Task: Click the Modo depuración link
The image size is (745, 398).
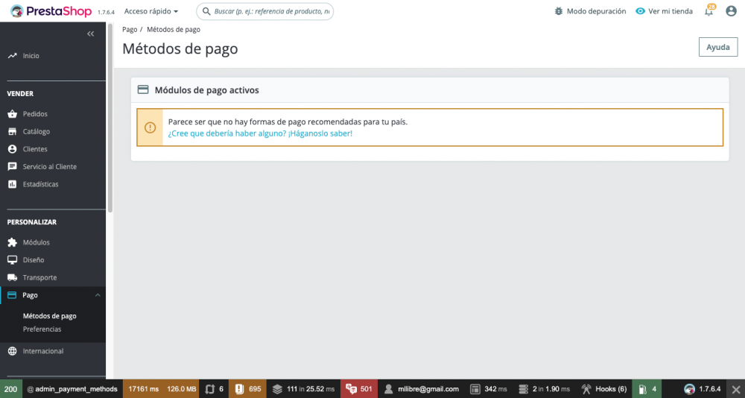Action: [x=596, y=11]
